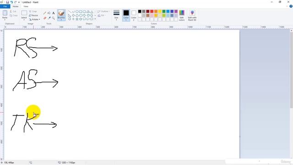293x165 pixels.
Task: Choose the Up arrow shape
Action: pos(92,15)
